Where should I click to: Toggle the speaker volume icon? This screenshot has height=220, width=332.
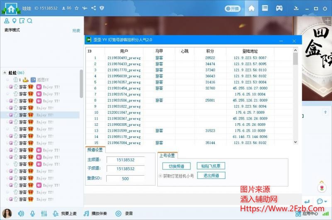click(21, 213)
